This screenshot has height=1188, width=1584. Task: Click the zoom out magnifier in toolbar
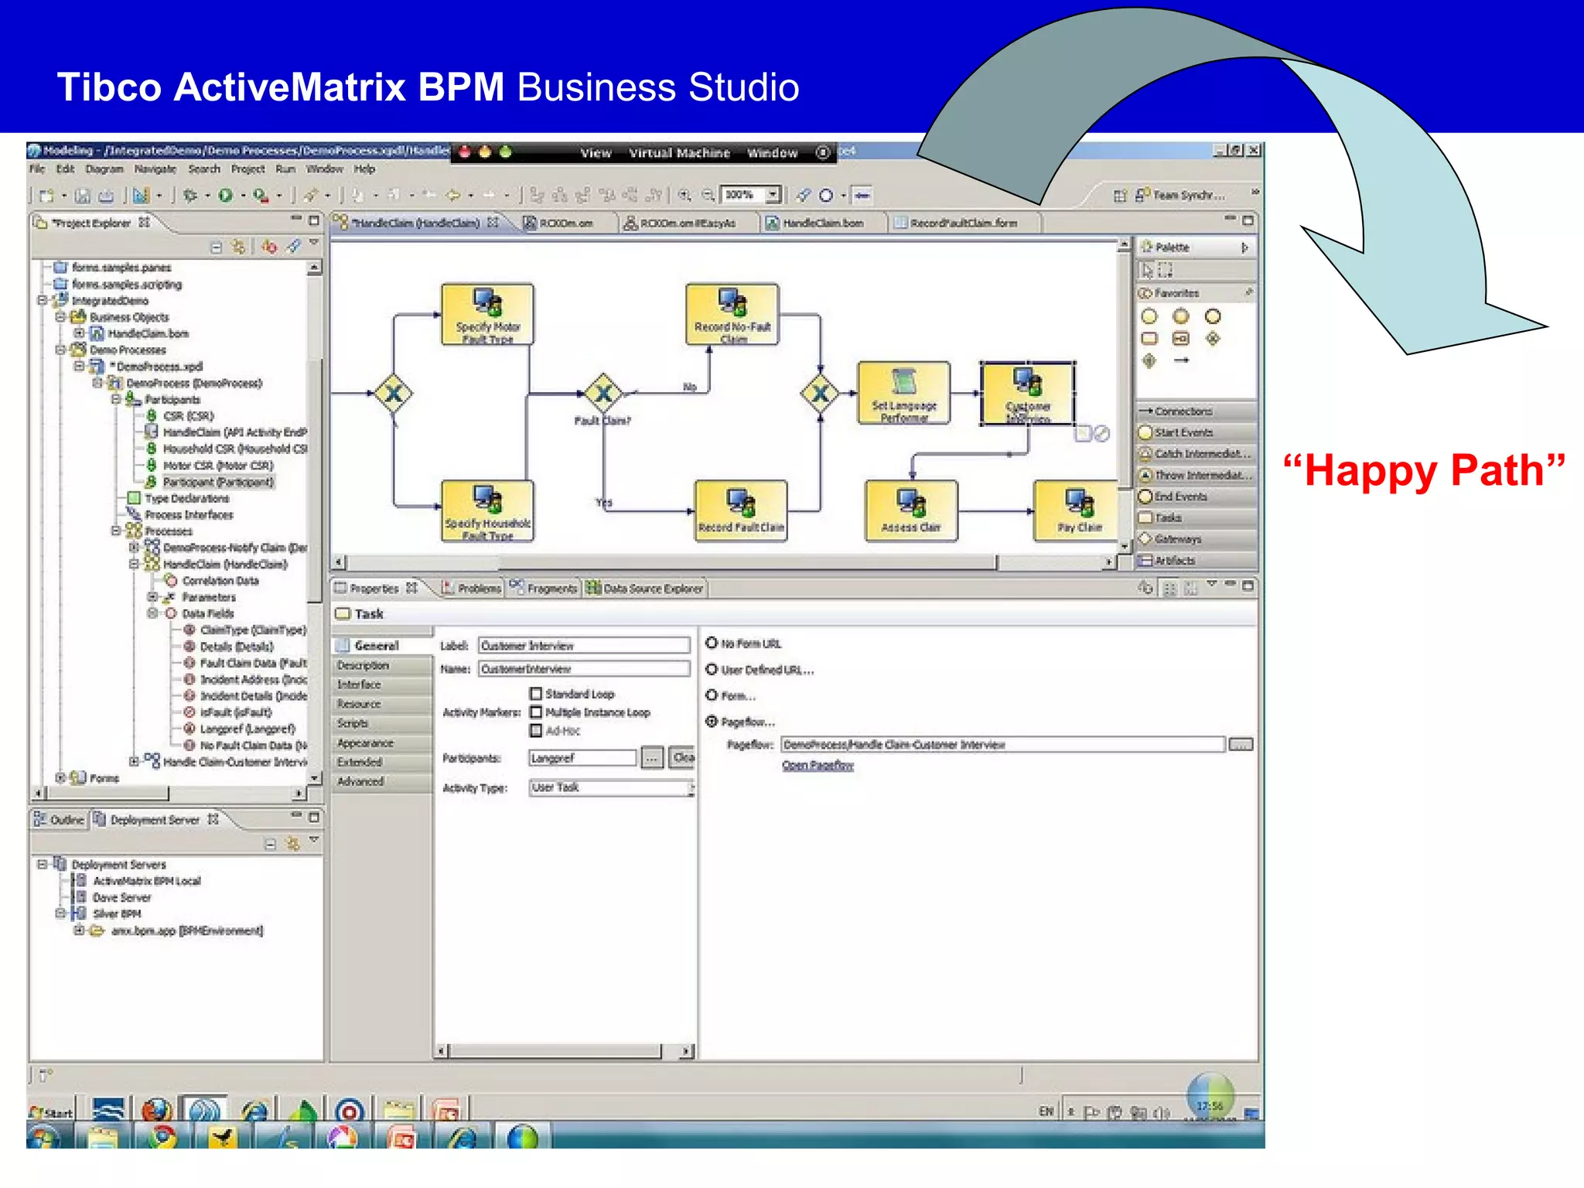point(707,195)
